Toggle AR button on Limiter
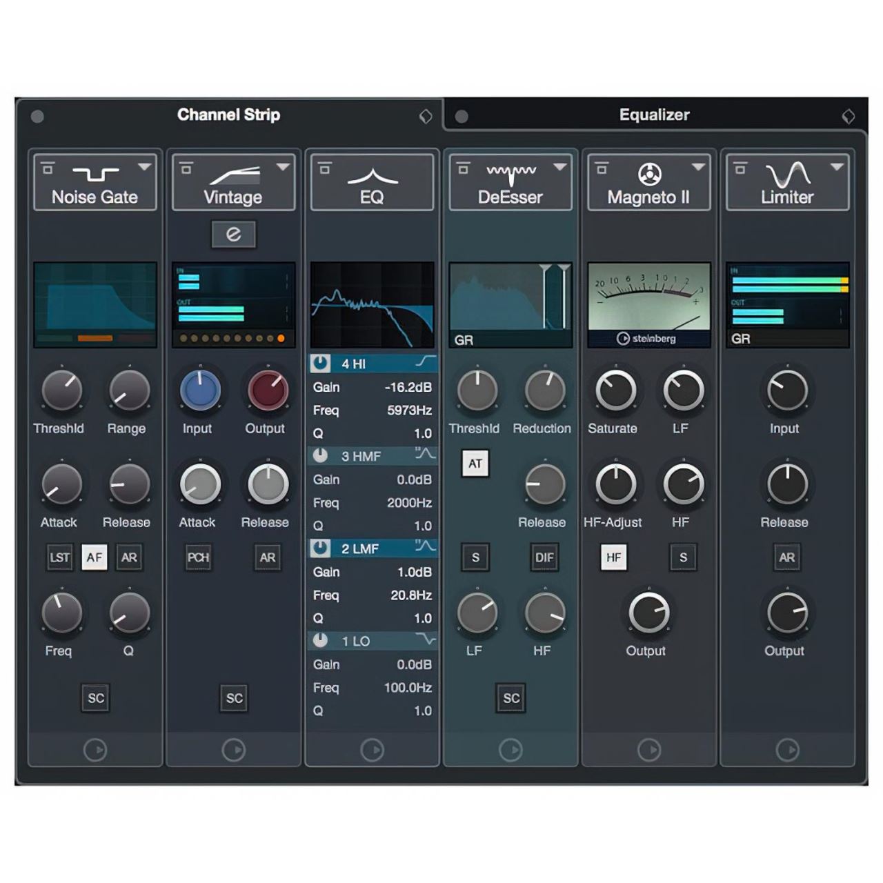 pos(787,557)
